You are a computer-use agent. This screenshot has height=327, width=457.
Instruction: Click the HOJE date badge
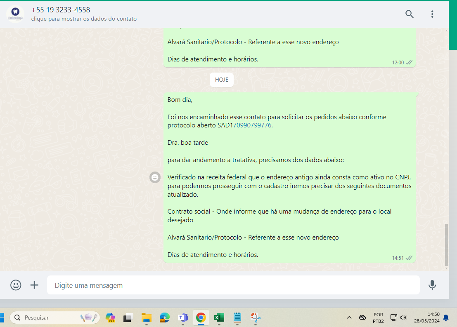click(x=222, y=80)
